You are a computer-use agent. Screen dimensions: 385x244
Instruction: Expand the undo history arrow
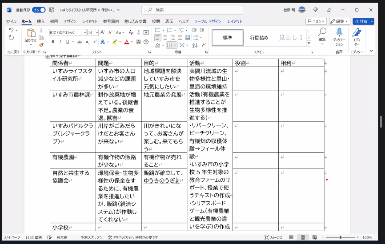pos(17,30)
